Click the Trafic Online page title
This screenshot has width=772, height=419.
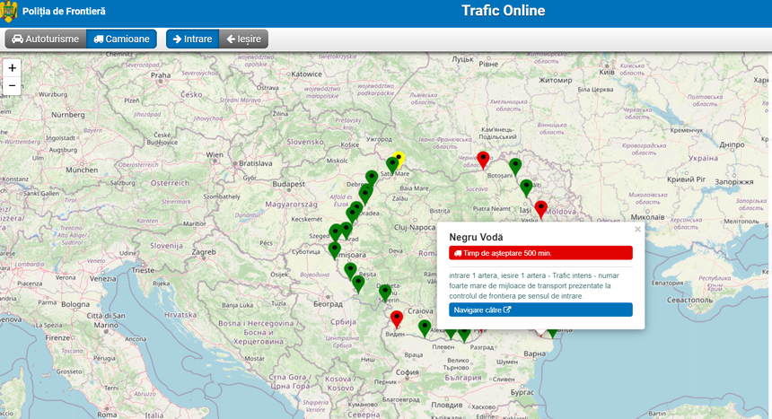coord(503,12)
